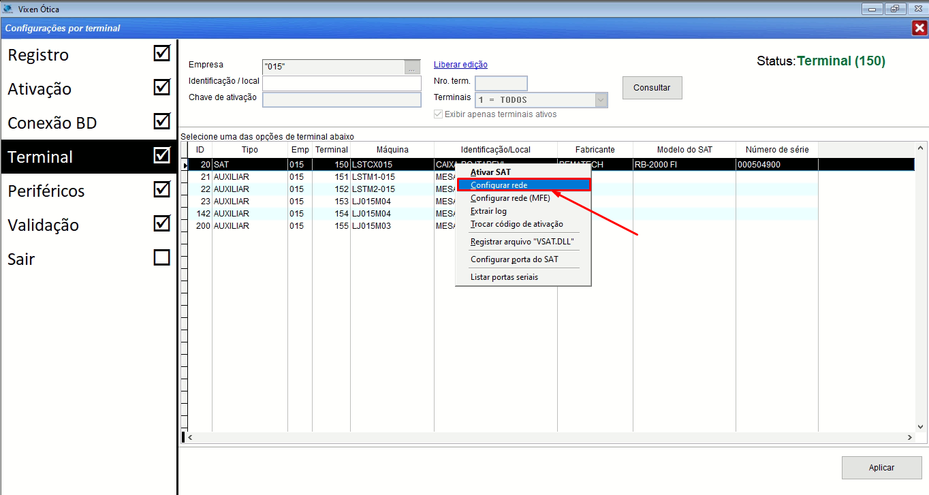
Task: Open the Empresa lookup ellipsis button
Action: pyautogui.click(x=413, y=67)
